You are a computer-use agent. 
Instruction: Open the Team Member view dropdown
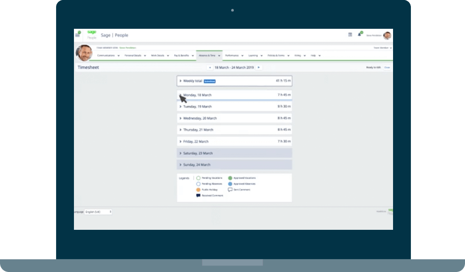(383, 48)
